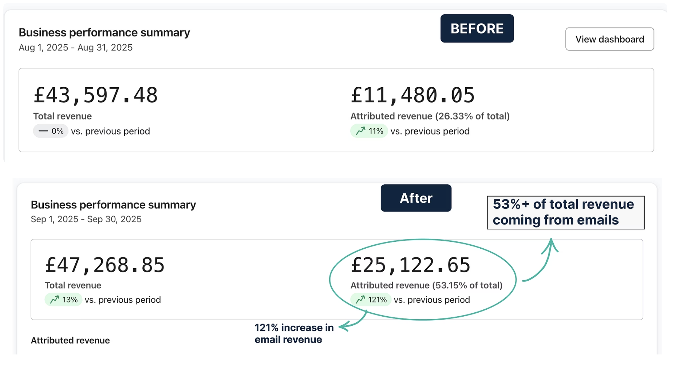Click the 121% increase in email revenue text
The height and width of the screenshot is (365, 683).
(x=293, y=333)
